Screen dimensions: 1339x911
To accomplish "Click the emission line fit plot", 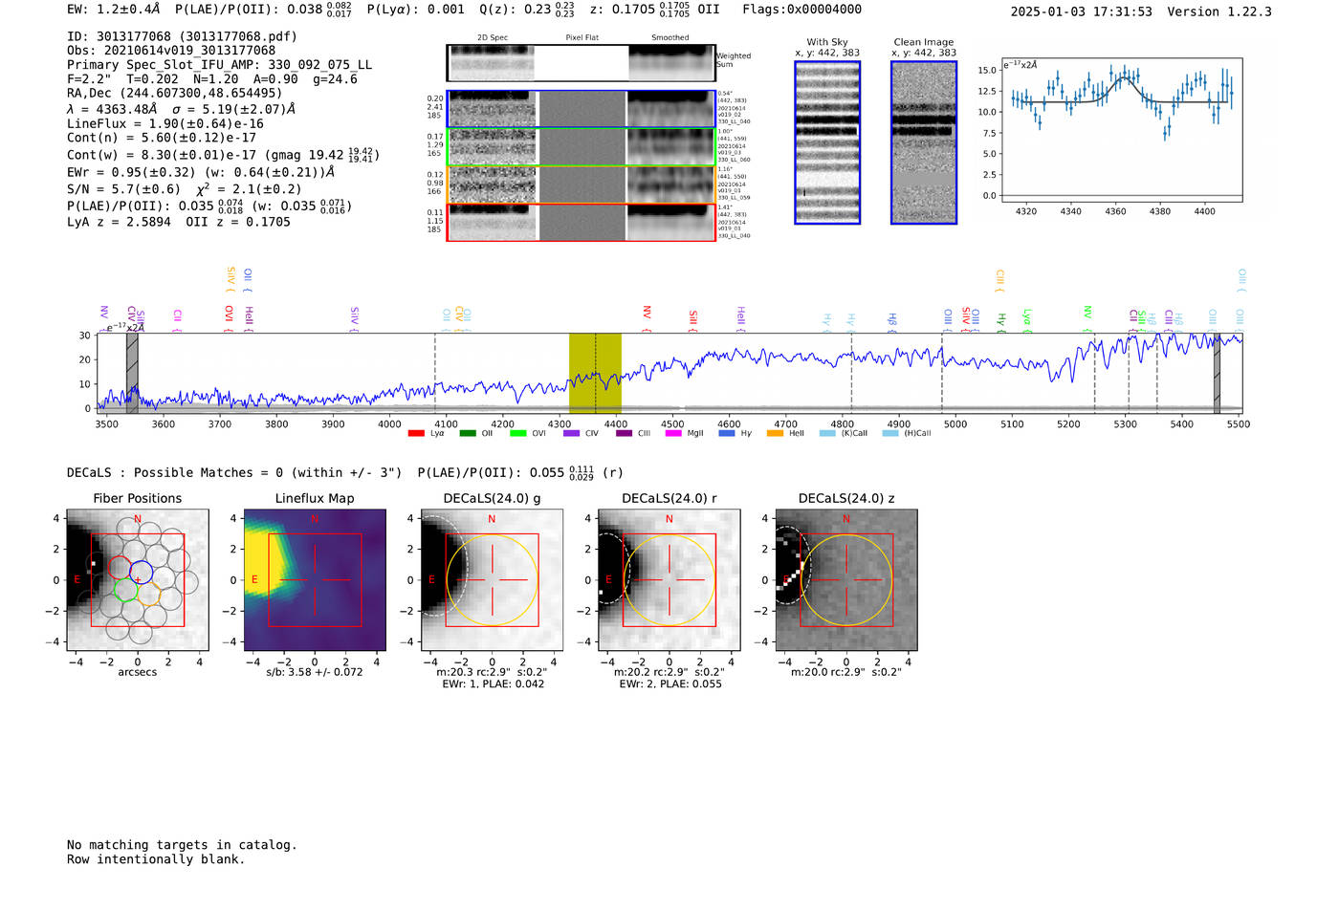I will tap(1123, 130).
